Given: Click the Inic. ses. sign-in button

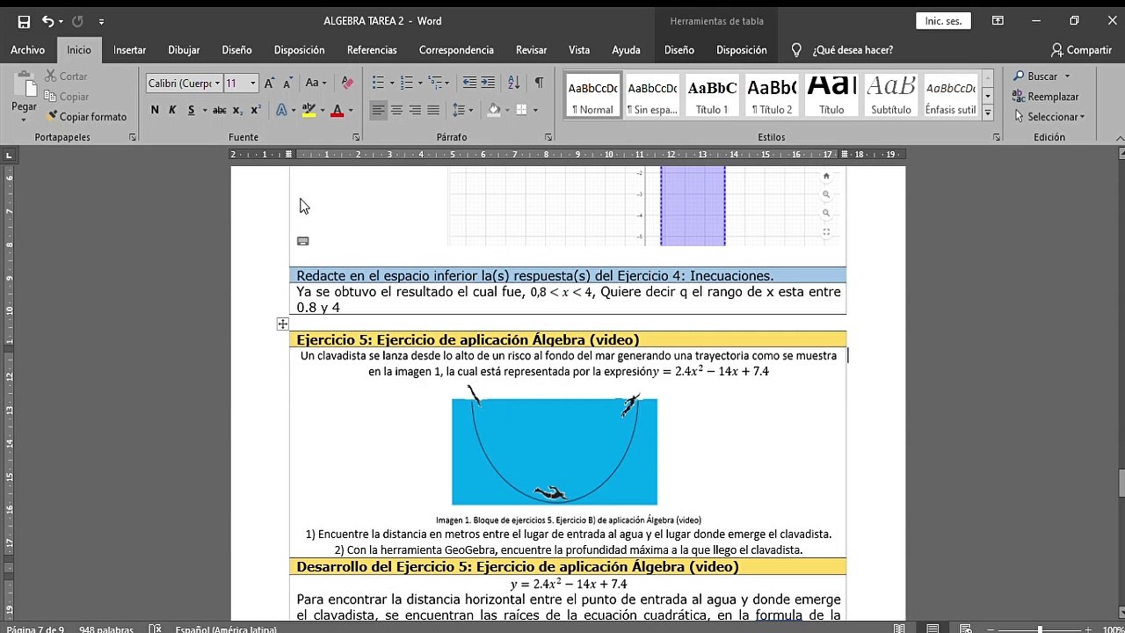Looking at the screenshot, I should (943, 21).
